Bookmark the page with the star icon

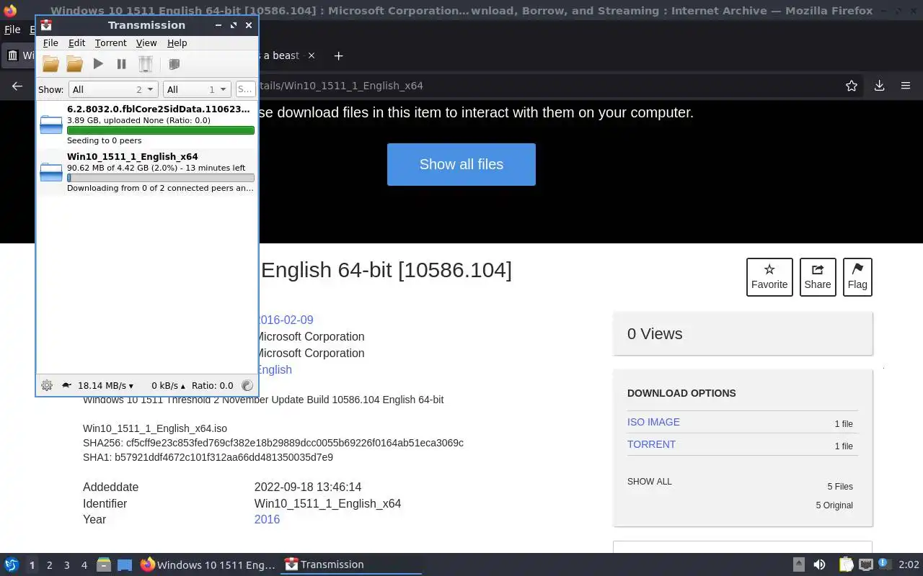[852, 86]
